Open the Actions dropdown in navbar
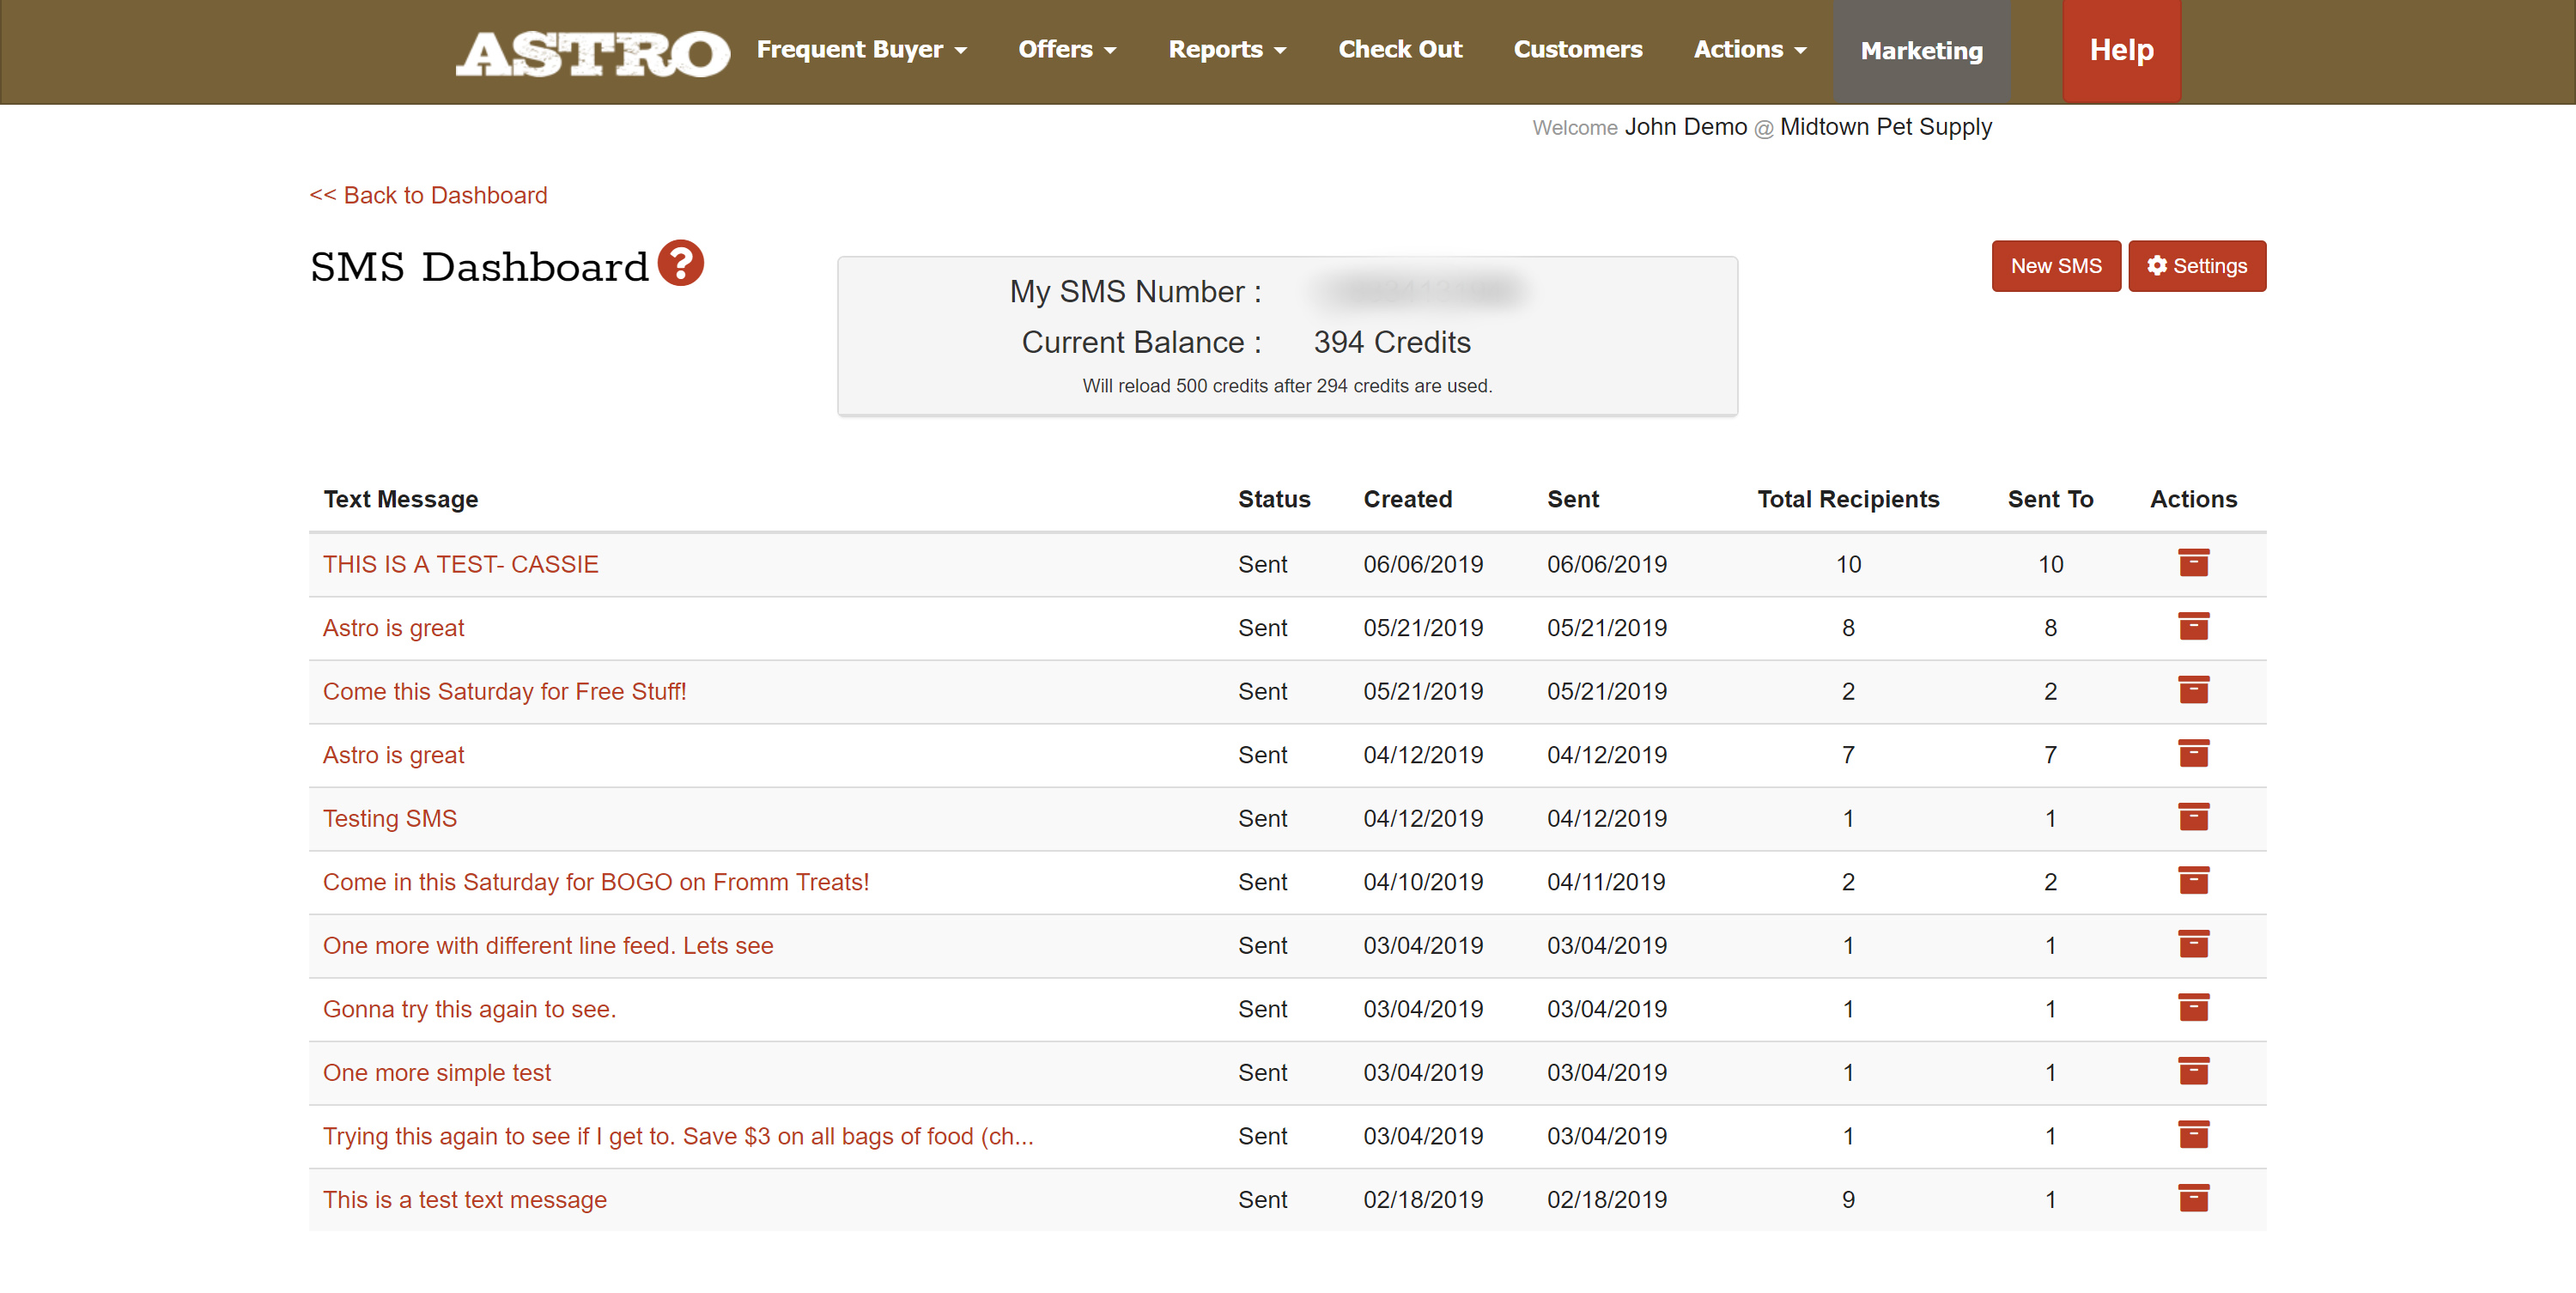 1749,49
